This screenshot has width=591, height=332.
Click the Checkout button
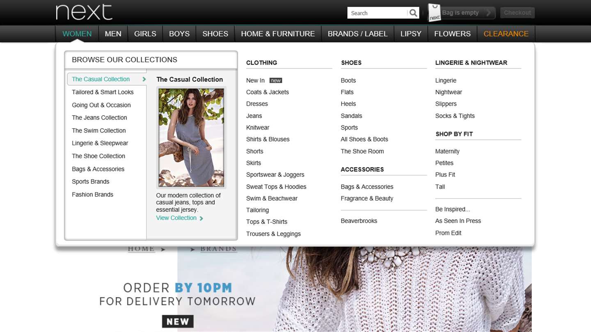(517, 13)
